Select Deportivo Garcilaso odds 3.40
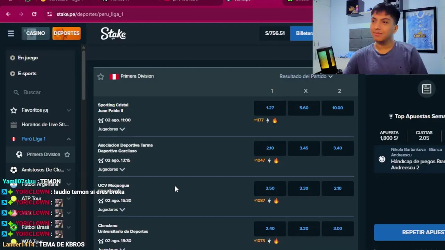Viewport: 445px width, 250px height. pos(338,148)
